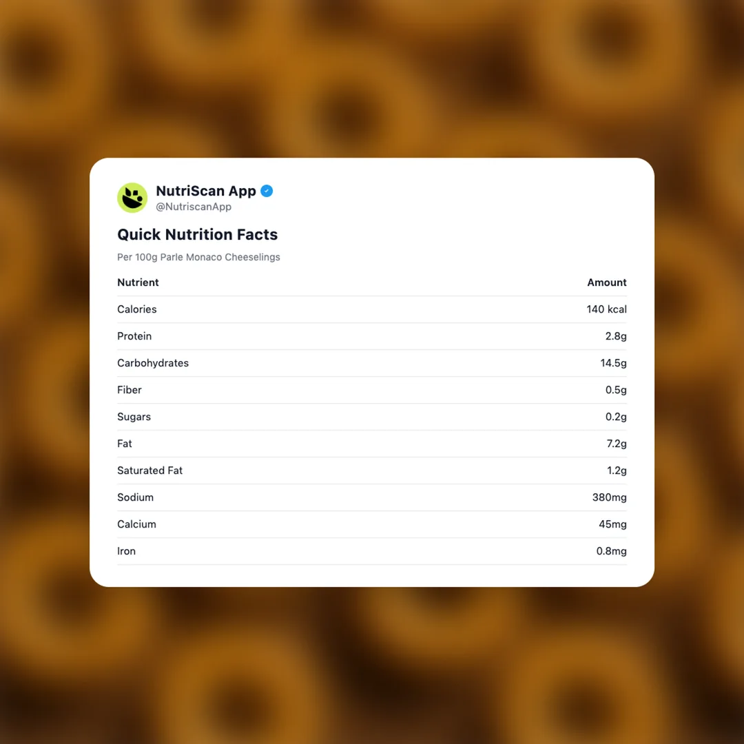This screenshot has height=744, width=744.
Task: Select the Protein row label
Action: pos(134,336)
